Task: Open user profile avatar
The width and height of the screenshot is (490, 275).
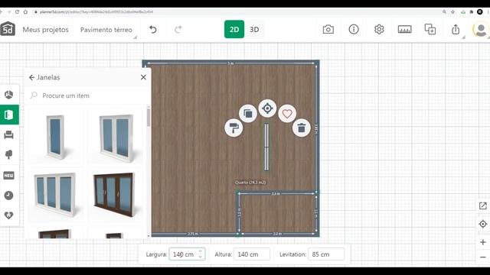Action: click(481, 30)
